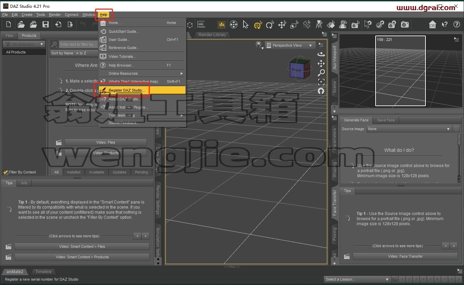464x285 pixels.
Task: Click the view cube Front face
Action: pos(297,70)
